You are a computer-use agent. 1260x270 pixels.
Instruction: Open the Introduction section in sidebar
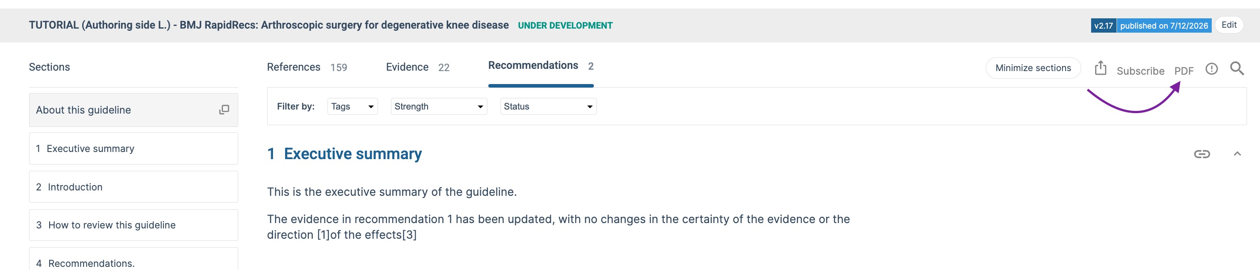134,187
